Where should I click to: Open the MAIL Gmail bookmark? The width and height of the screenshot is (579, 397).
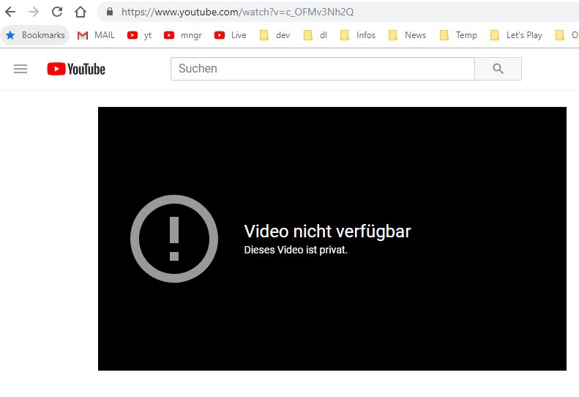(x=96, y=35)
